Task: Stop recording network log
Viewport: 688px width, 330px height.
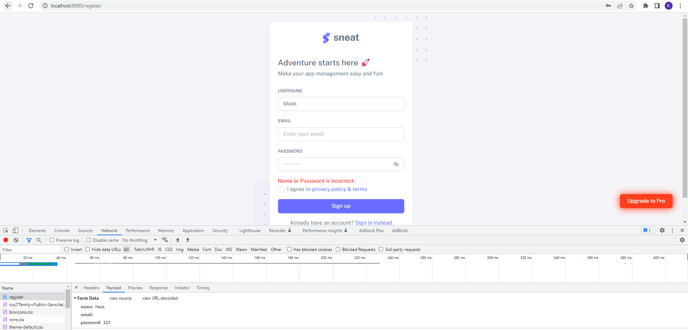Action: (6, 240)
